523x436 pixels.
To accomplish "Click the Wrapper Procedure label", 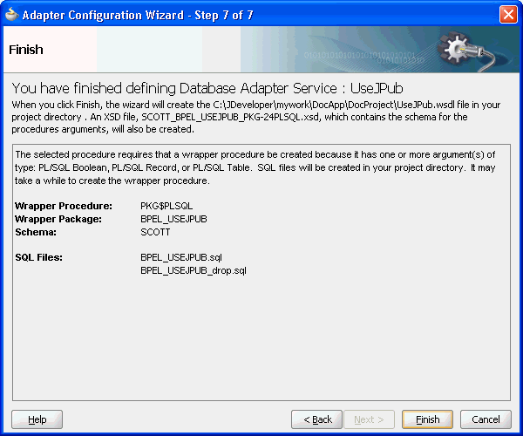I will [x=64, y=206].
